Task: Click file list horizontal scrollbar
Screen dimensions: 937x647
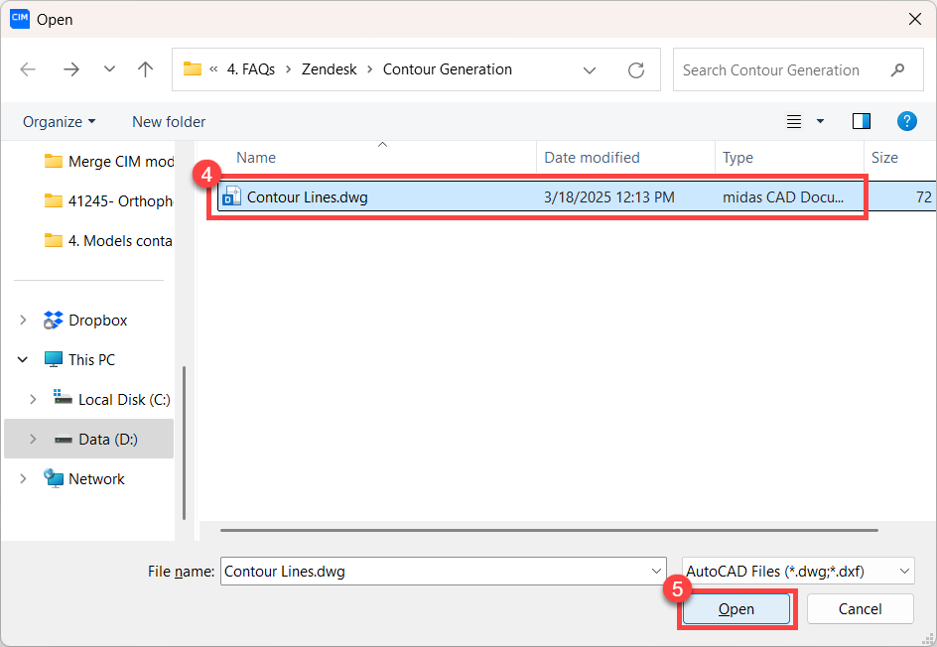Action: click(549, 530)
